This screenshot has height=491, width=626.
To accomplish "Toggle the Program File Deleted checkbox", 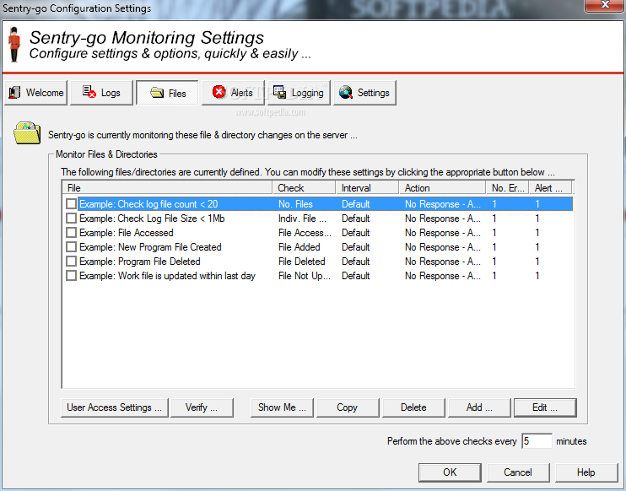I will [x=71, y=262].
